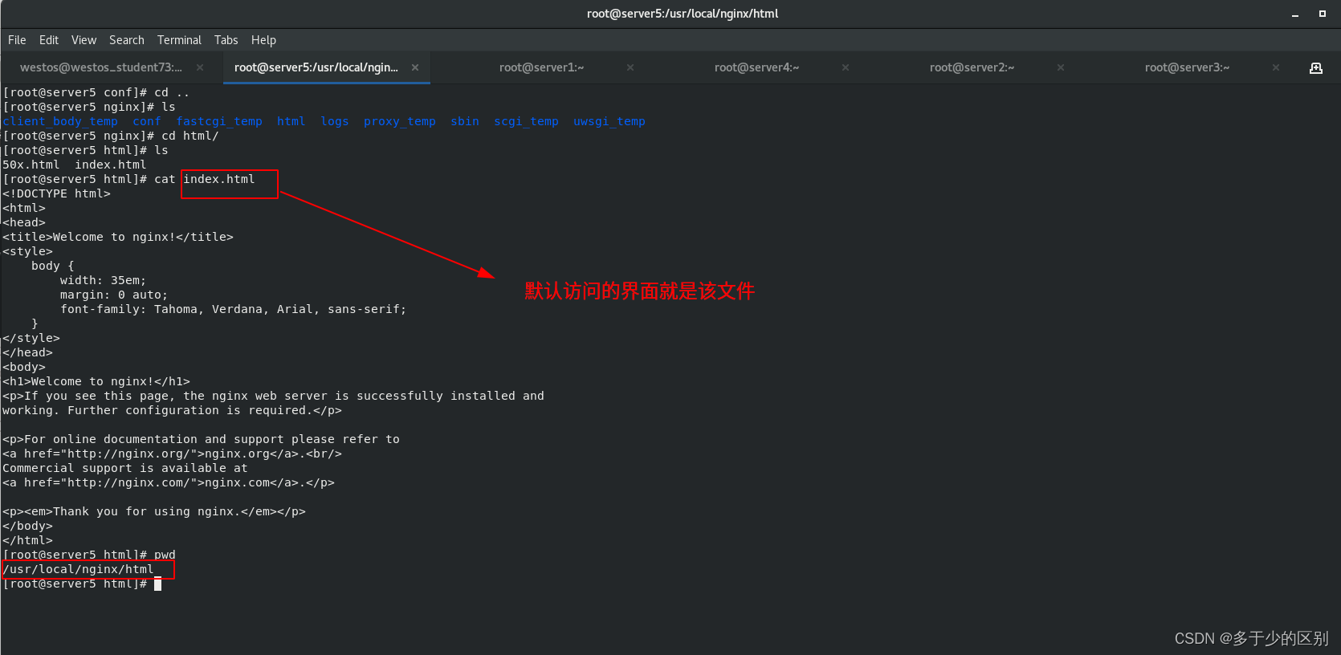1341x655 pixels.
Task: Click the logs directory name
Action: (x=335, y=121)
